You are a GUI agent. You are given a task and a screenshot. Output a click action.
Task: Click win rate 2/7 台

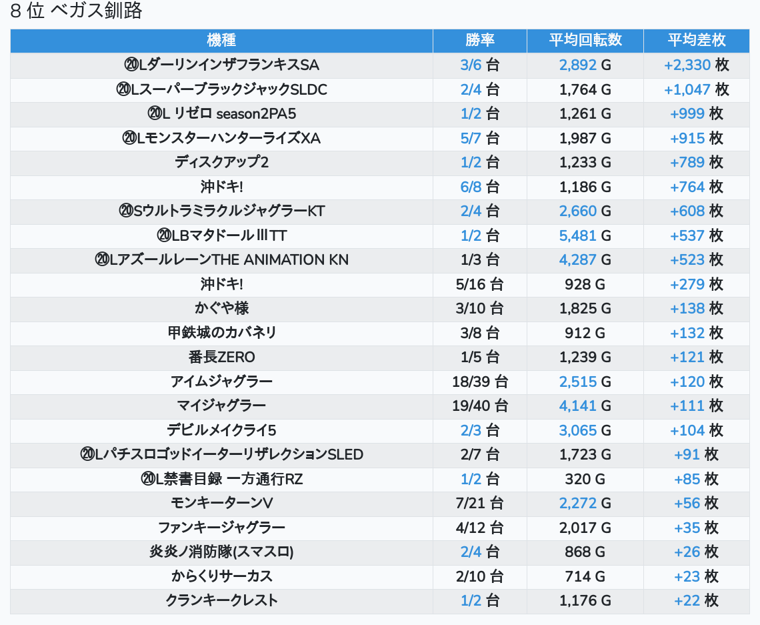click(480, 455)
